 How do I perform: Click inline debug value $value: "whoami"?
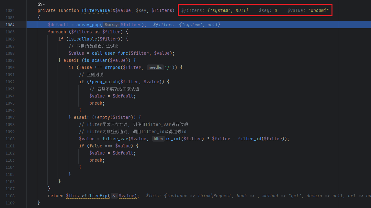308,10
